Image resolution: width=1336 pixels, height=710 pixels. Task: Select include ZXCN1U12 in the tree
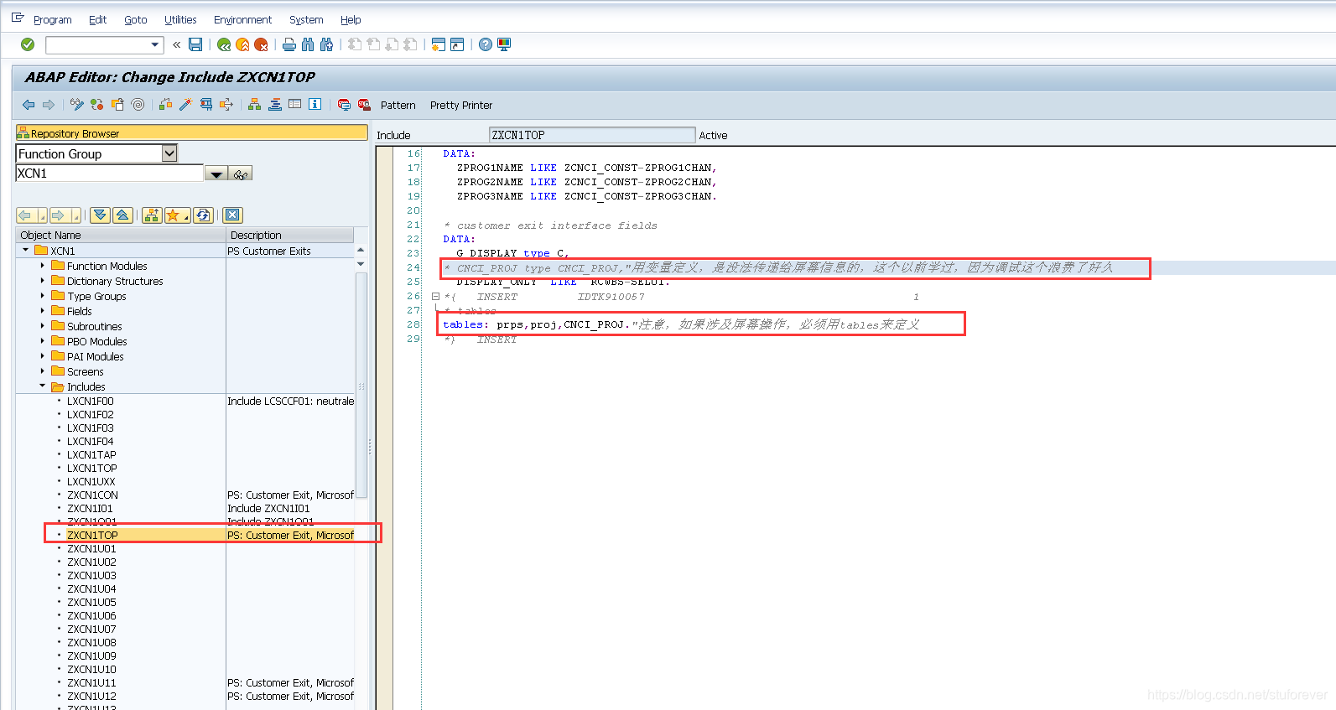91,696
